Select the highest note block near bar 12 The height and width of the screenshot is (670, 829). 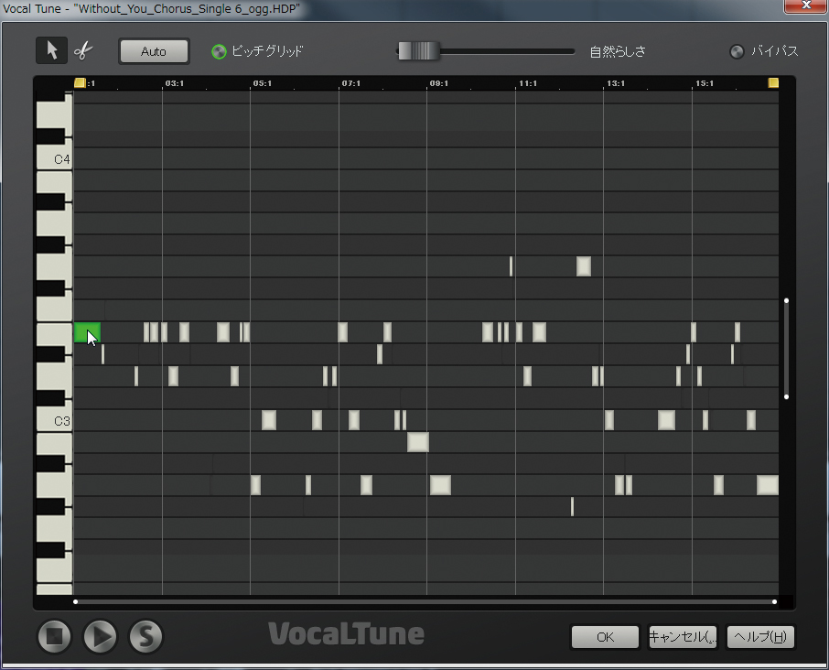584,266
